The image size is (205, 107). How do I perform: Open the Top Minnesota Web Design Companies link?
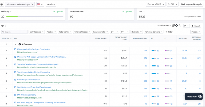33,72
